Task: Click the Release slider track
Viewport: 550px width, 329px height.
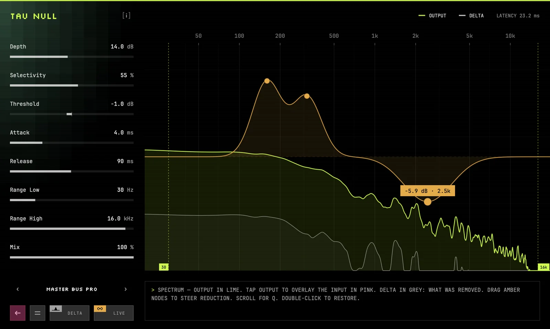Action: [x=72, y=171]
